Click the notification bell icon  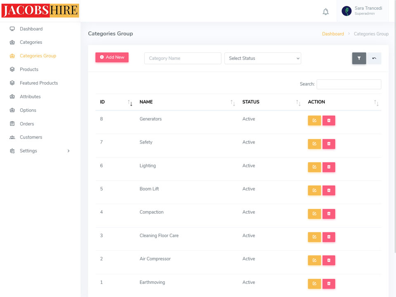tap(325, 12)
